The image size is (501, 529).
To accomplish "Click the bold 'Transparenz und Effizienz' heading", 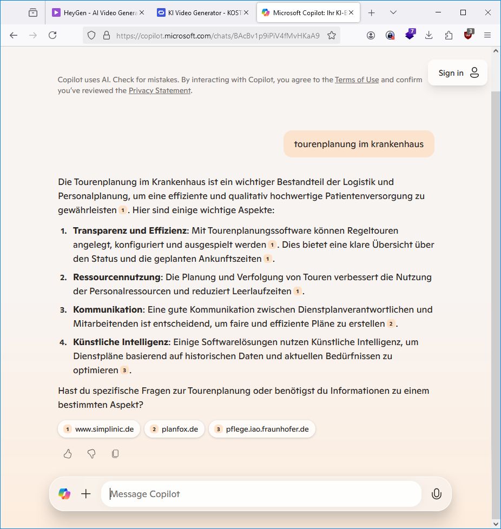I will pyautogui.click(x=130, y=231).
